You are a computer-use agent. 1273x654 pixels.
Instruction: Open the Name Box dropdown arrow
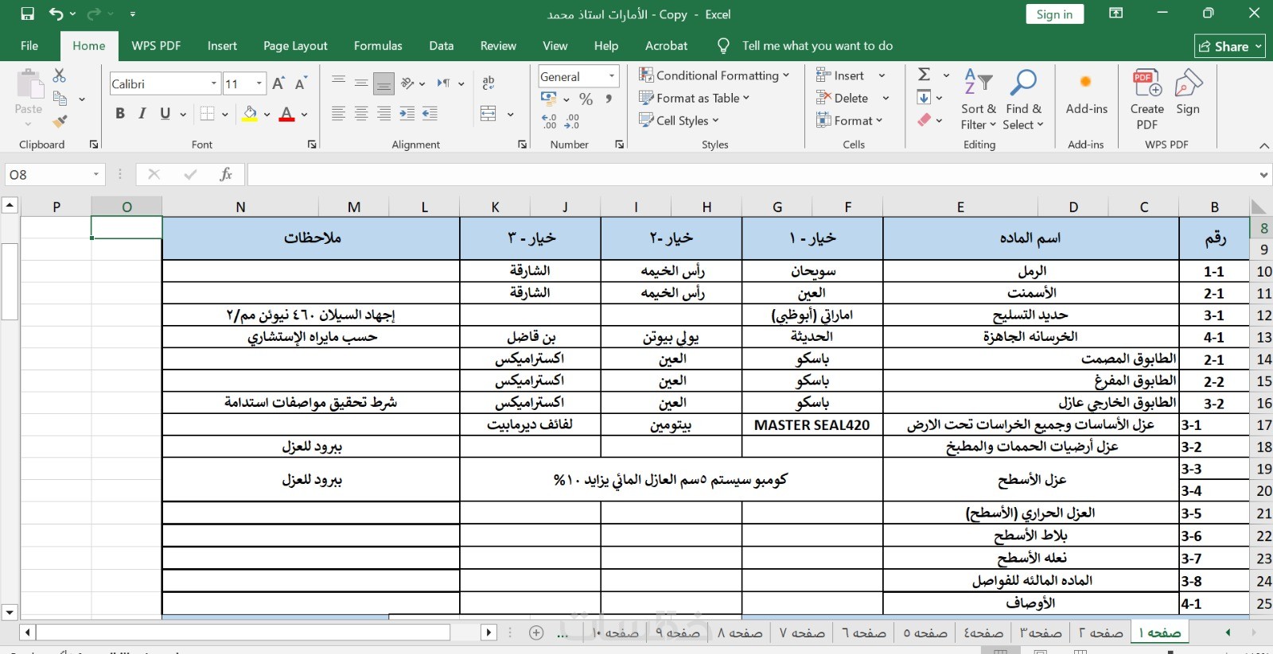96,175
